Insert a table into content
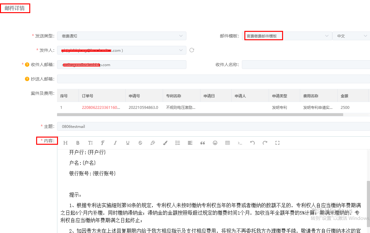 (x=228, y=143)
